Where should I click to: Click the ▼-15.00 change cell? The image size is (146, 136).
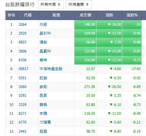point(109,51)
